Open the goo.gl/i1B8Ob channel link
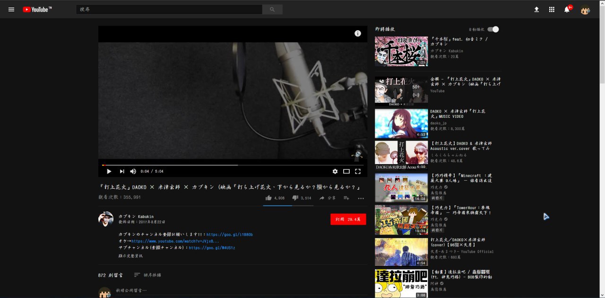 tap(229, 235)
